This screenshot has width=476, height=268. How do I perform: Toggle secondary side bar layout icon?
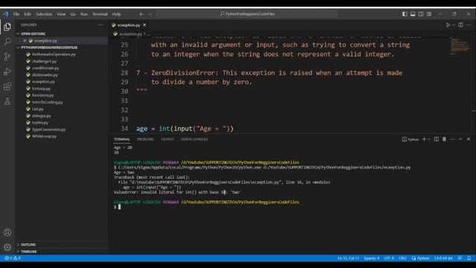coord(421,14)
